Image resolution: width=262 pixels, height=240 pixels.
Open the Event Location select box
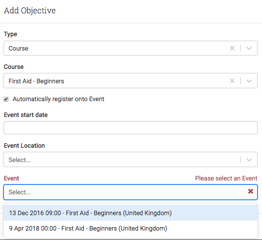[x=131, y=160]
